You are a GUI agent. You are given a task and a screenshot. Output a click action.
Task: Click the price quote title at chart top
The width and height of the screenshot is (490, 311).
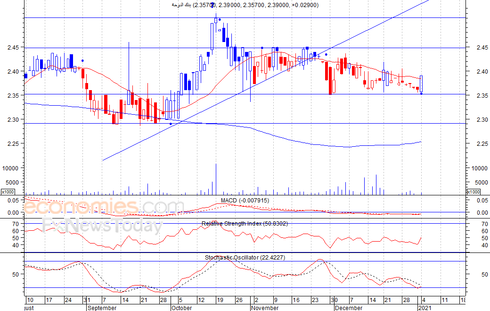coord(245,5)
